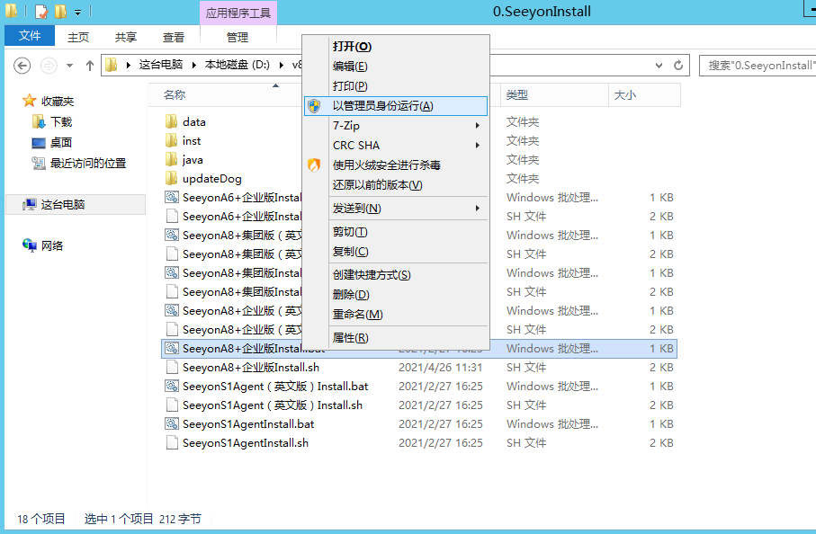Viewport: 816px width, 534px height.
Task: Expand the CRC SHA submenu
Action: tap(396, 145)
